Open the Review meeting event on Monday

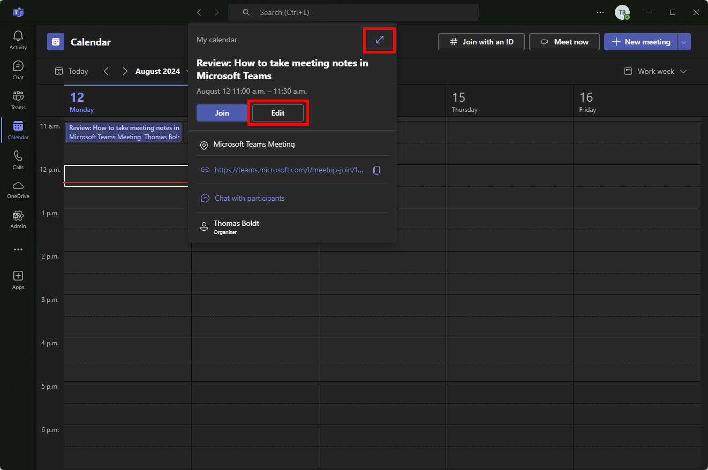click(124, 132)
